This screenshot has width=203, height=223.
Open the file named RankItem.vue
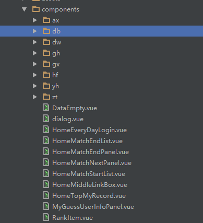[73, 218]
